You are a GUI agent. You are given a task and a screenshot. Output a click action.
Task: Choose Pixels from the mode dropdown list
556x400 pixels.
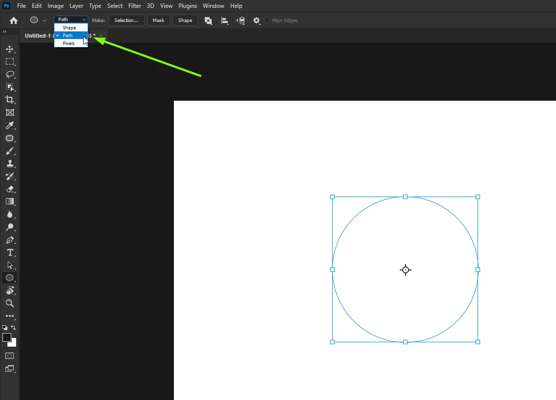[71, 43]
